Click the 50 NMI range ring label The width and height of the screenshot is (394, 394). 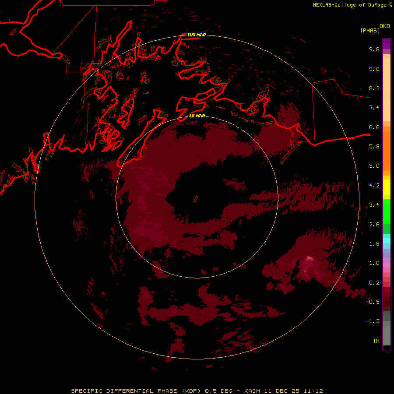(x=197, y=116)
